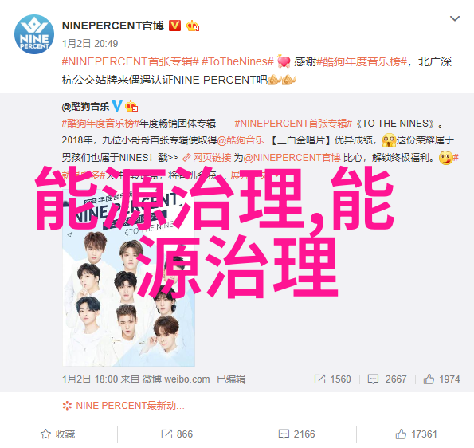Toggle thumbs-up like showing 17361
Image resolution: width=474 pixels, height=448 pixels.
[x=416, y=434]
